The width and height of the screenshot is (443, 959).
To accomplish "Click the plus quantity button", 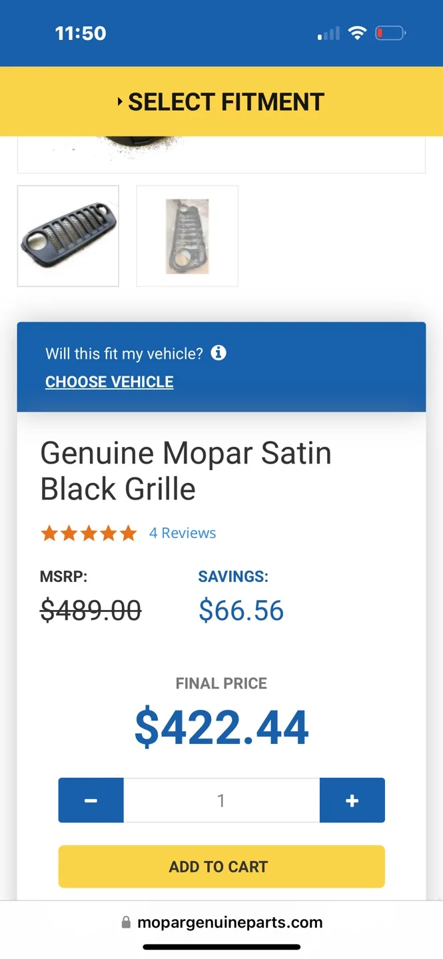I will click(x=352, y=800).
